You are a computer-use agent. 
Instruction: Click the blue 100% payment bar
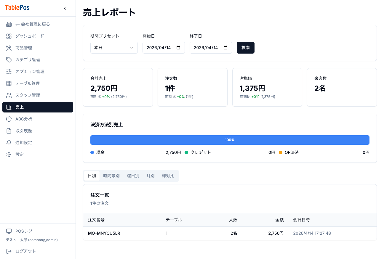click(x=230, y=140)
